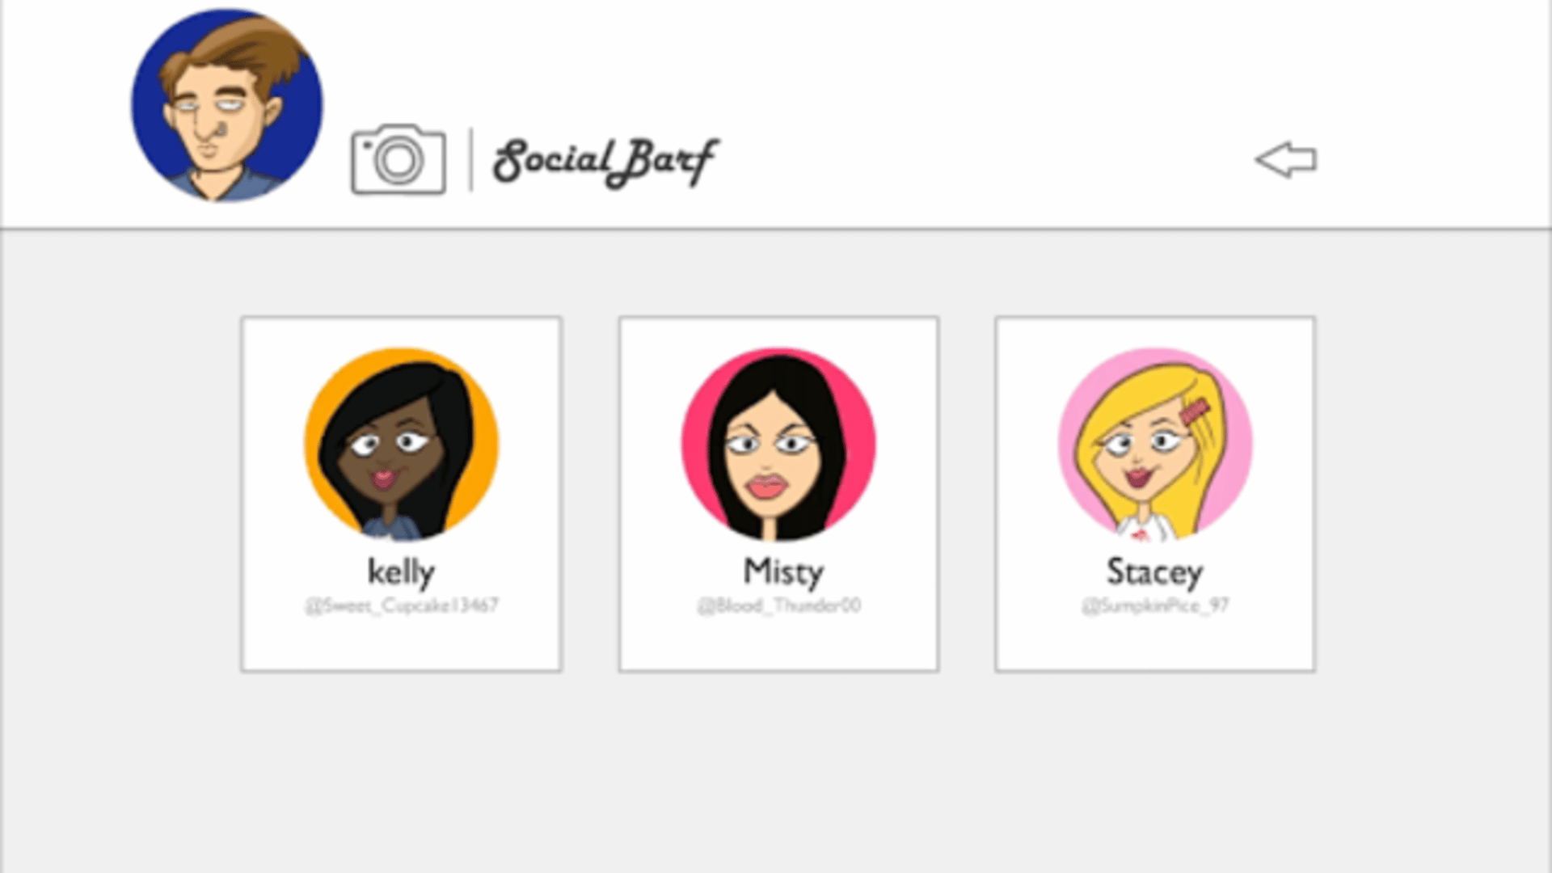The height and width of the screenshot is (873, 1552).
Task: Go back using the left arrow icon
Action: click(x=1285, y=159)
